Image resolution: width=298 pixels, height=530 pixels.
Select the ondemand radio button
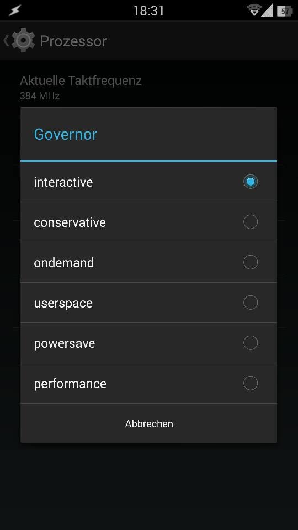click(x=251, y=262)
